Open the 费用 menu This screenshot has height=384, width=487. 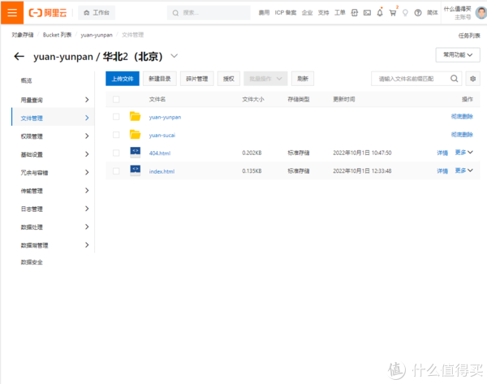tap(264, 13)
